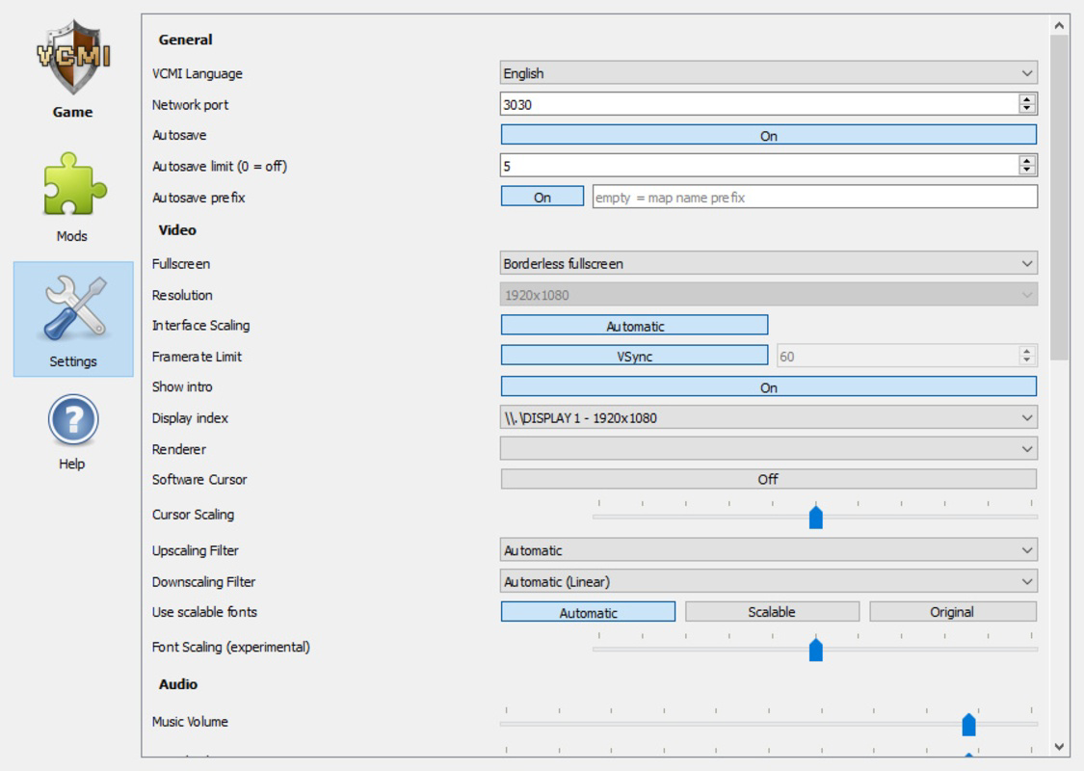Click the Downscaling Filter label

(204, 581)
